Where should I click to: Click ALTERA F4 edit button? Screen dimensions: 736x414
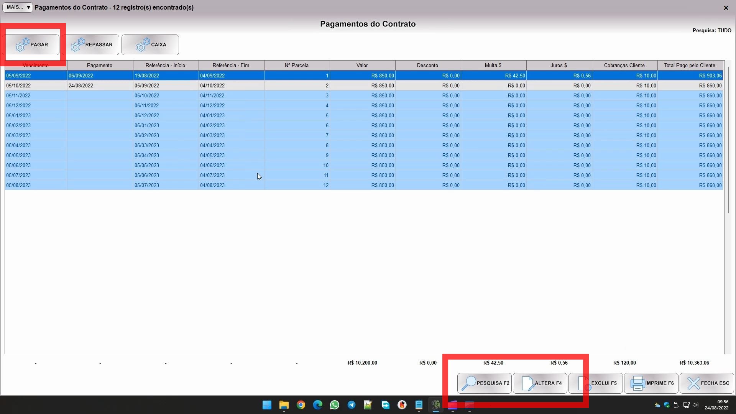tap(540, 383)
